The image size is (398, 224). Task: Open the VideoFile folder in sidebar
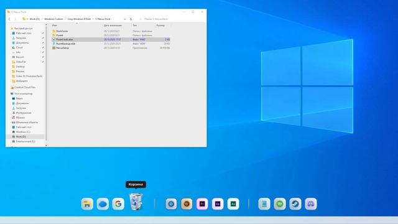click(x=21, y=62)
